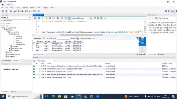Screen dimensions: 177x99
Task: Click the Filter objects search field
Action: pyautogui.click(x=17, y=21)
